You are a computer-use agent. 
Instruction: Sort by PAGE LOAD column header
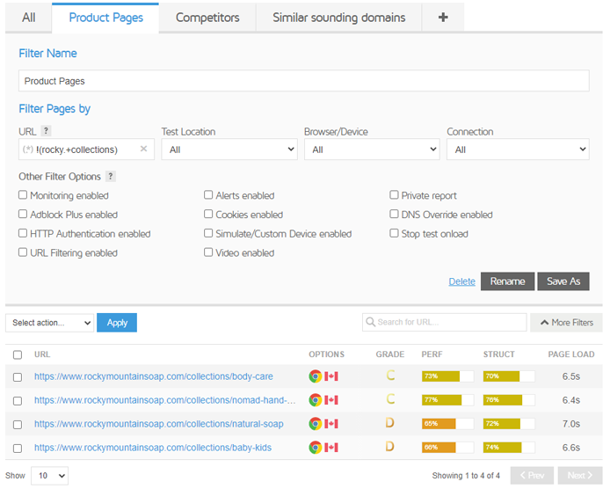571,354
